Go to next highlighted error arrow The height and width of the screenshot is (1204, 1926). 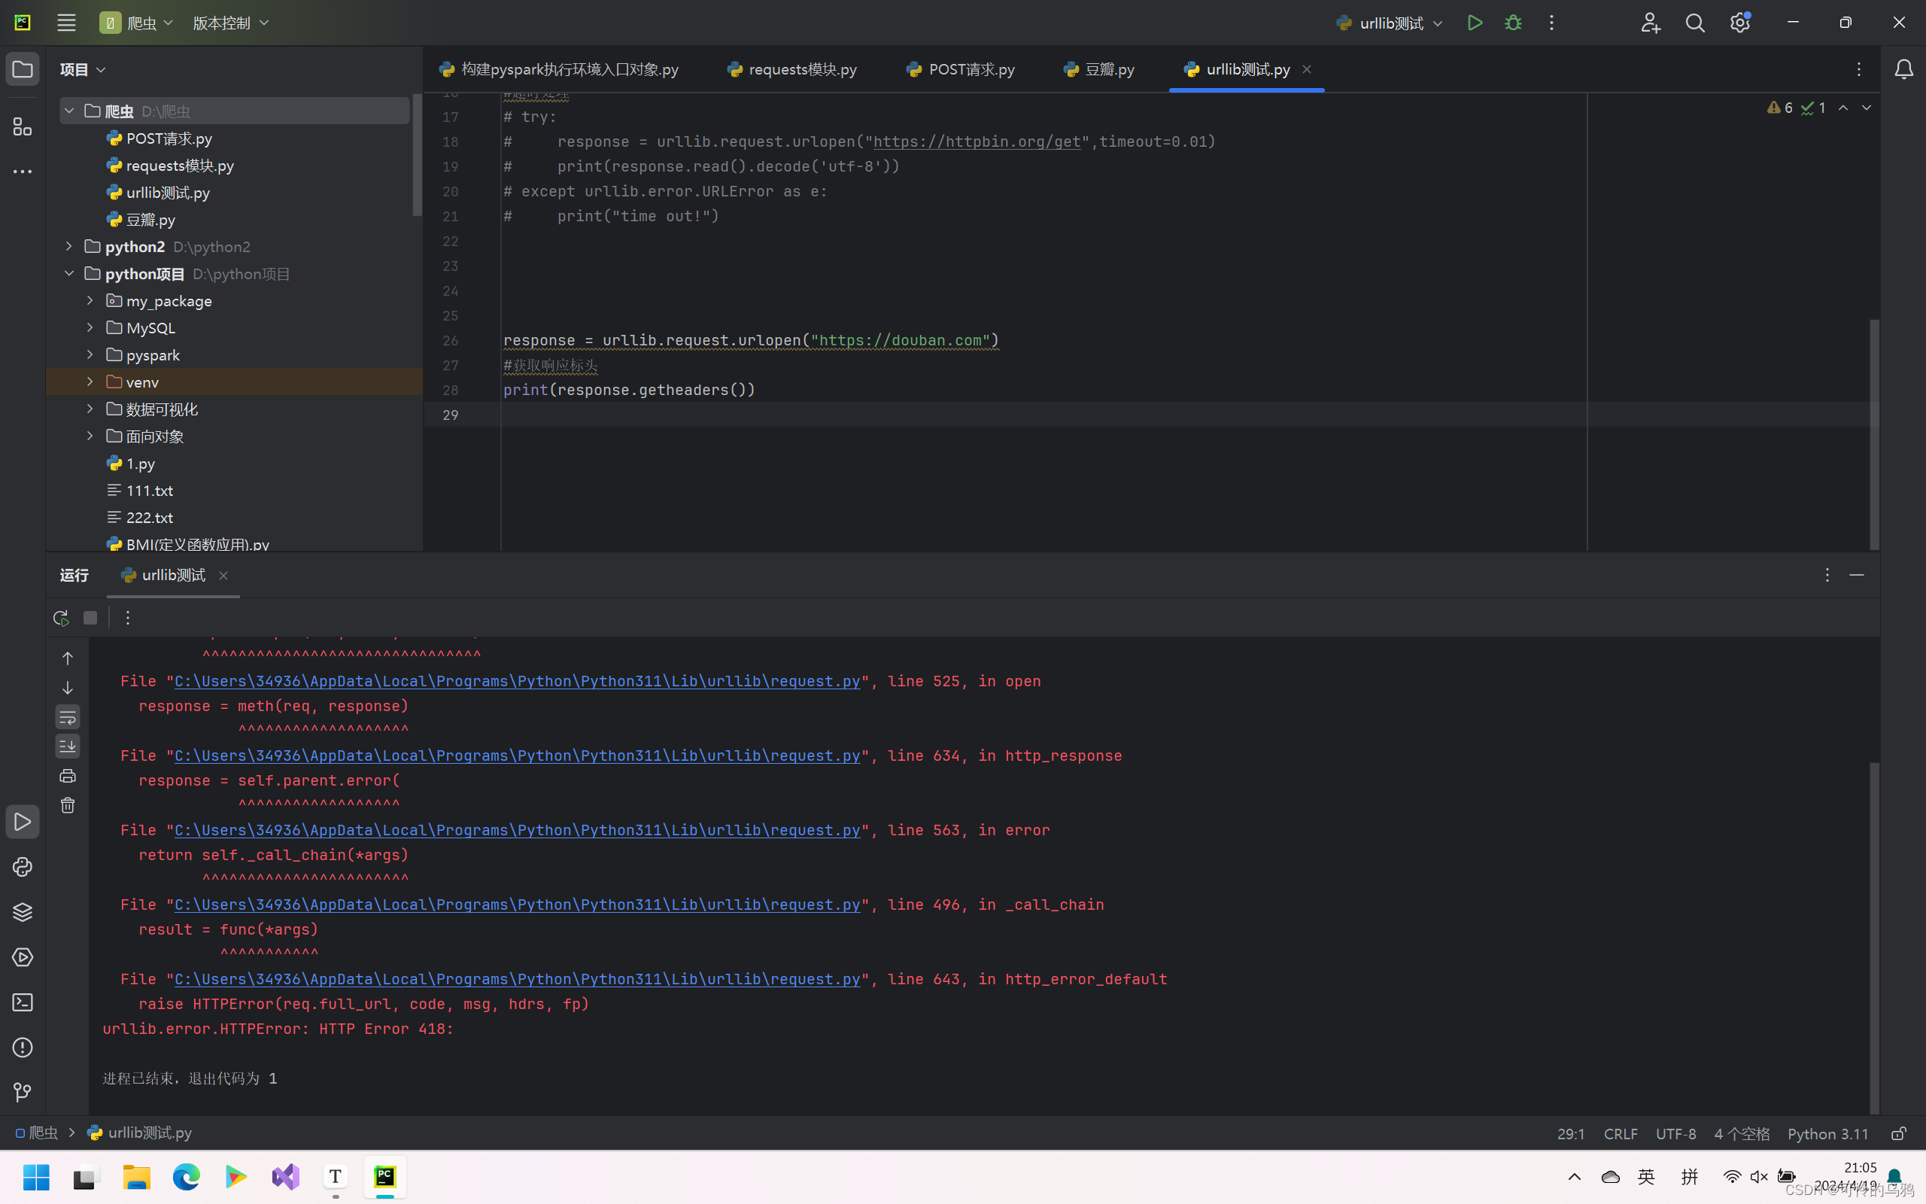tap(1867, 108)
